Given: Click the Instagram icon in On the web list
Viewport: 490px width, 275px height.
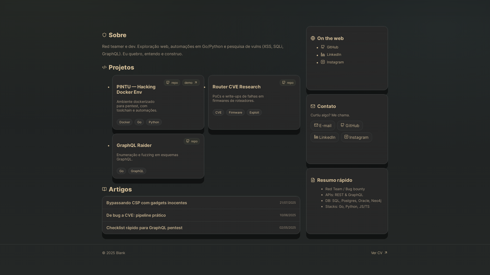Looking at the screenshot, I should 323,62.
